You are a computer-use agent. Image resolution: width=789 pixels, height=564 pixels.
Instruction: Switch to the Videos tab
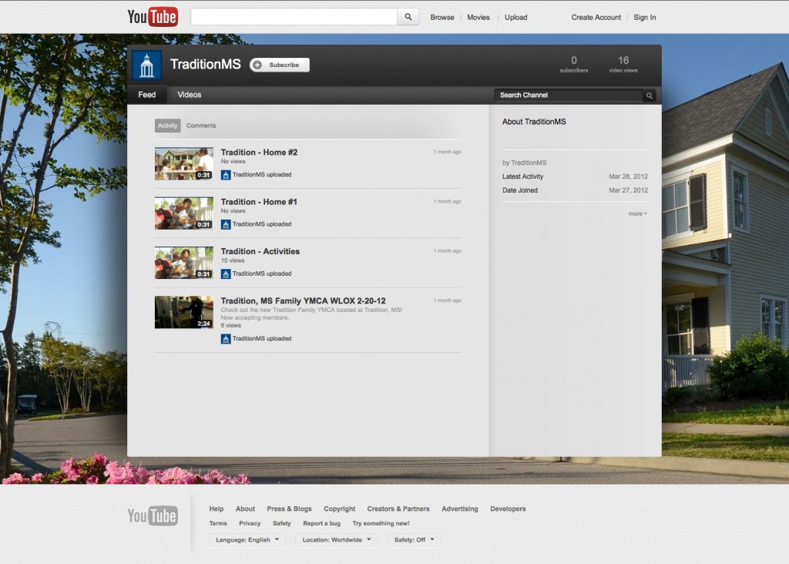point(190,95)
